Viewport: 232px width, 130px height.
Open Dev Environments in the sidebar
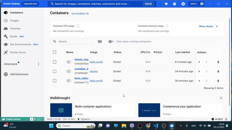click(x=21, y=44)
